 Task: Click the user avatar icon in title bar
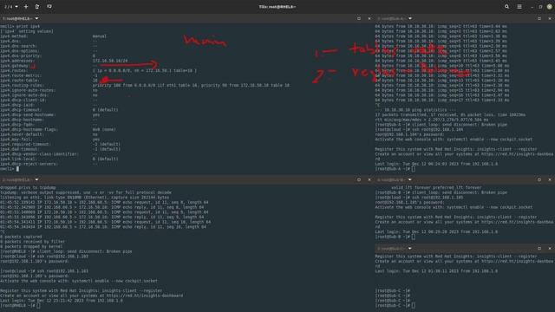coord(549,7)
